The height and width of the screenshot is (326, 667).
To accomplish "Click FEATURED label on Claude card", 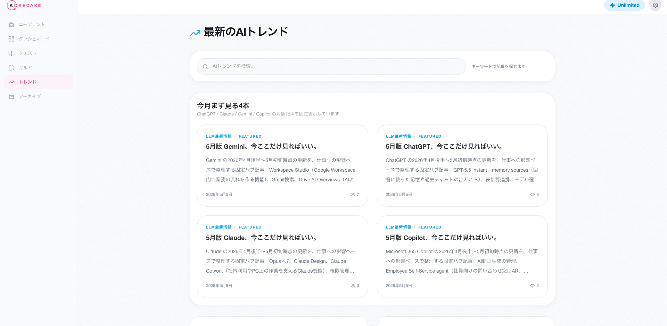I will 250,227.
